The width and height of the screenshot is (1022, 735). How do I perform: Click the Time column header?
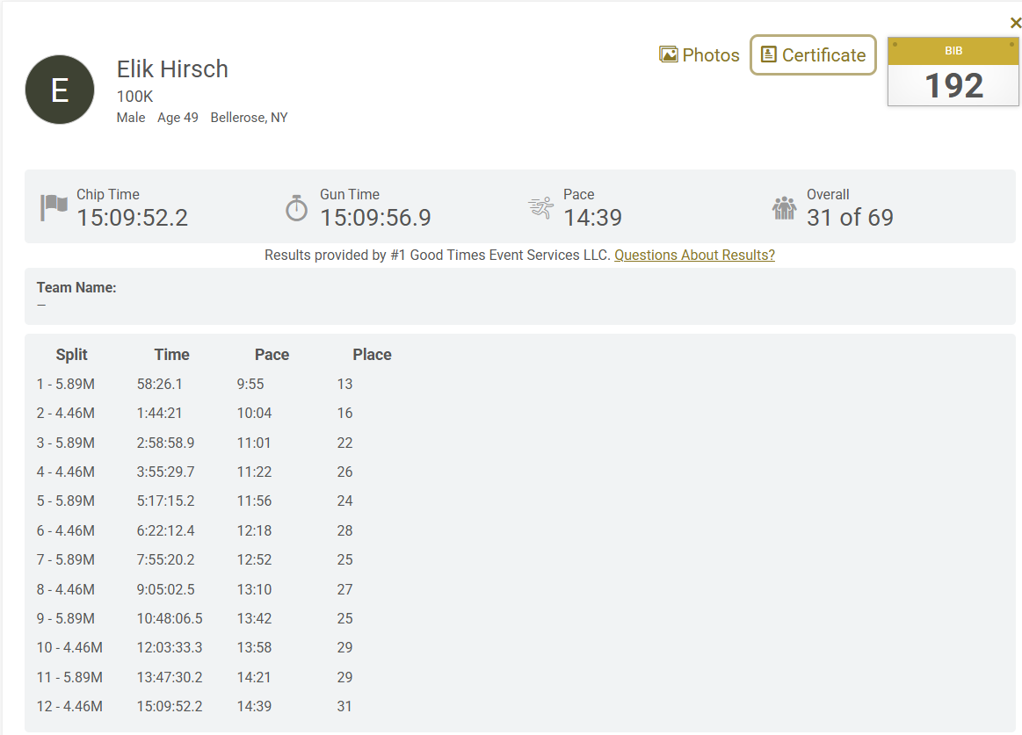pos(171,355)
